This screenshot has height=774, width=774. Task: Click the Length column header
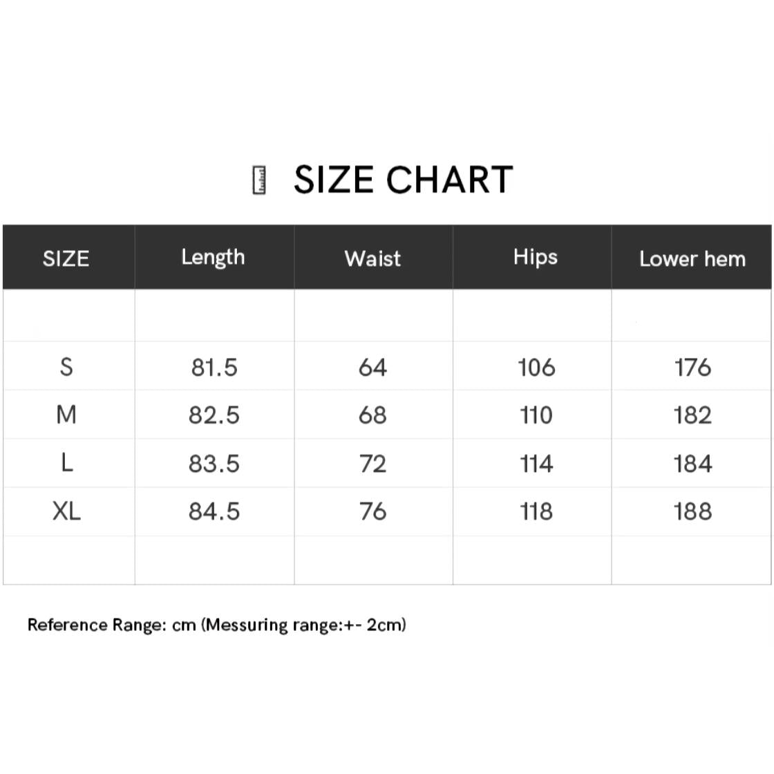[x=213, y=257]
